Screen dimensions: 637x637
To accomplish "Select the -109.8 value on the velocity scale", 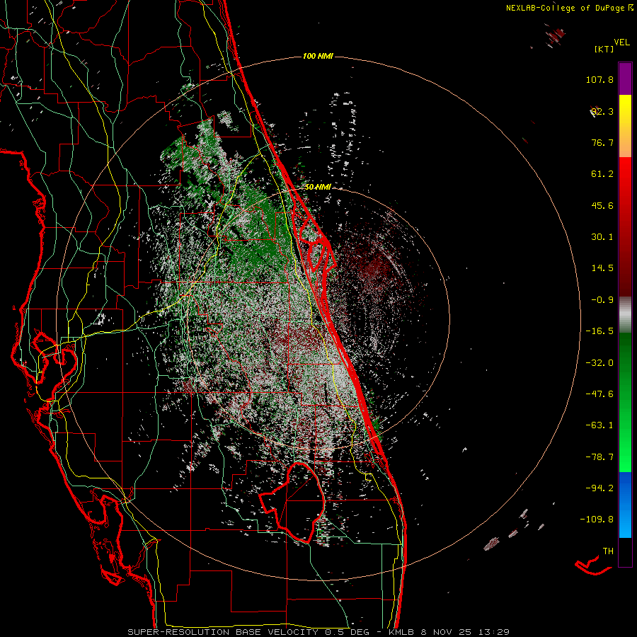I will [x=597, y=520].
